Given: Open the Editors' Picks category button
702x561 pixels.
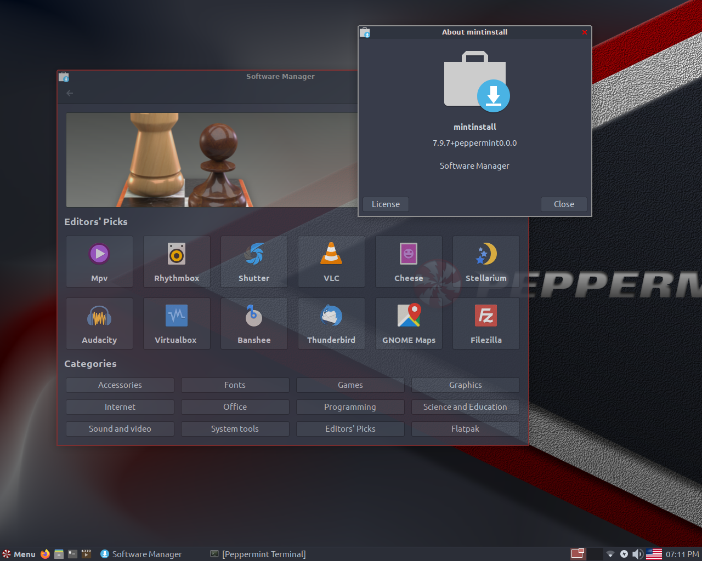Looking at the screenshot, I should point(350,429).
